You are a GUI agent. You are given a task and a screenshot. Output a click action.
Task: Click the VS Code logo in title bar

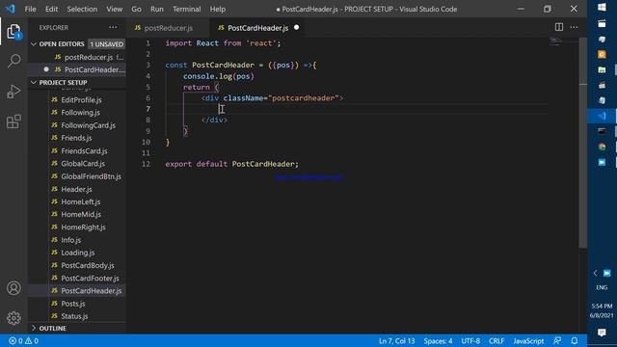[11, 9]
